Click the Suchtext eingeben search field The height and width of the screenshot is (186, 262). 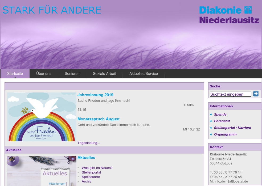coord(230,94)
